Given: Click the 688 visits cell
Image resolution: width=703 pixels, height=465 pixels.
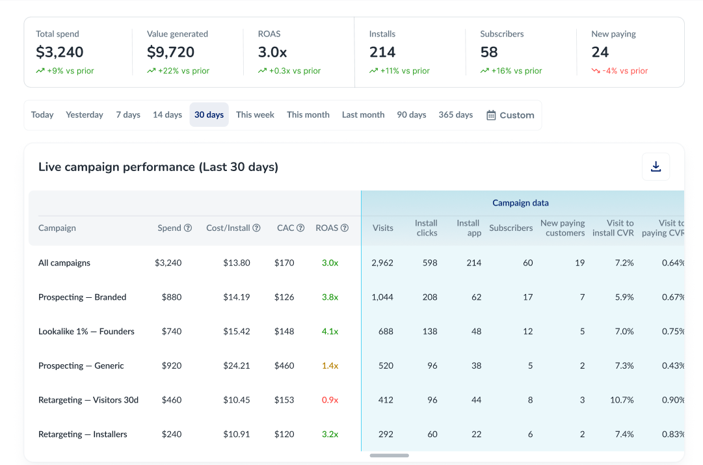Looking at the screenshot, I should click(x=386, y=332).
